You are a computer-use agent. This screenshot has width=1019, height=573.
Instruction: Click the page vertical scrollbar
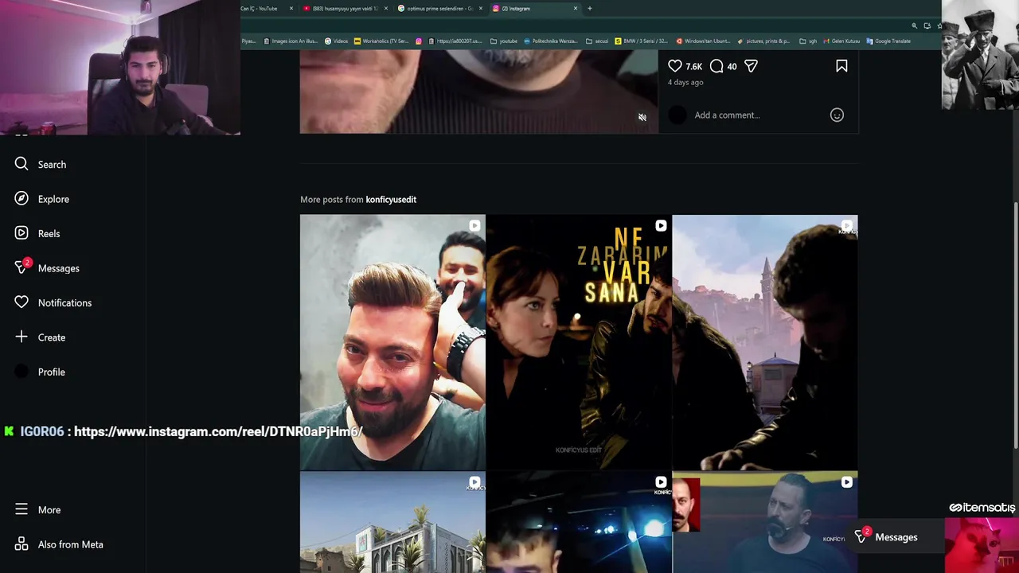(x=1015, y=326)
